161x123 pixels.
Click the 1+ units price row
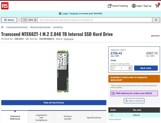(x=134, y=115)
